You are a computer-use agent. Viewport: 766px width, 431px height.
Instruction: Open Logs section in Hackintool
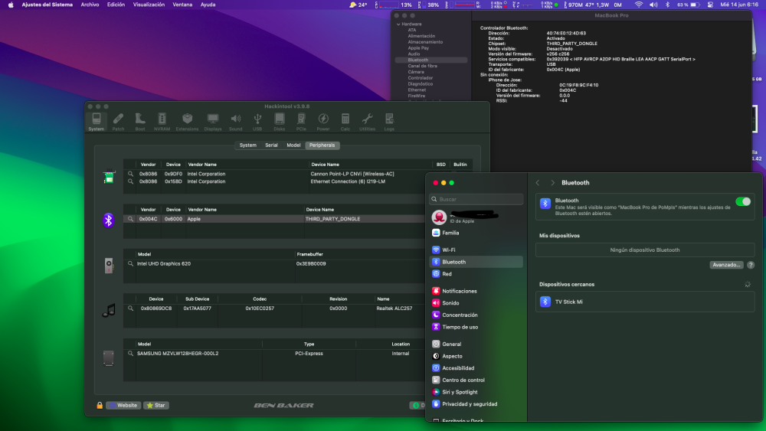(389, 122)
